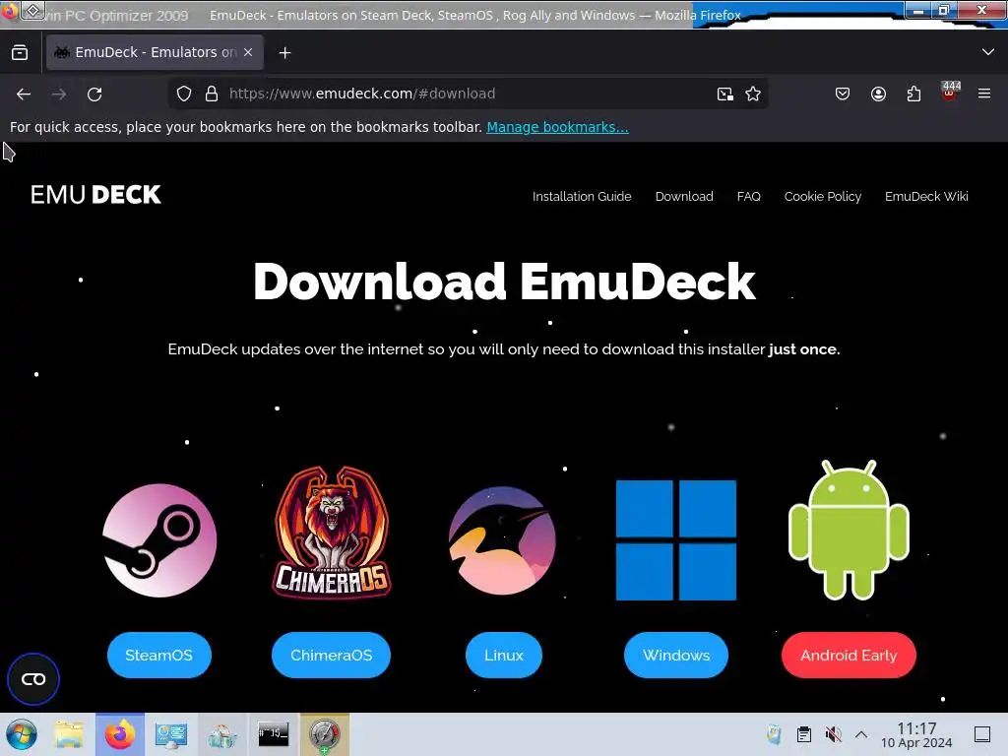Select the EmuDeck browser tab
This screenshot has width=1008, height=756.
click(155, 52)
